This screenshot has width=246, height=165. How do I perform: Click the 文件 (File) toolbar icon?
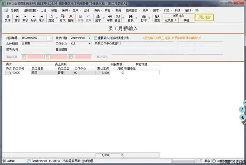(x=7, y=18)
